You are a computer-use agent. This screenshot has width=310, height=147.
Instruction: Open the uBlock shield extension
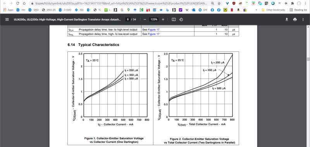click(x=234, y=3)
